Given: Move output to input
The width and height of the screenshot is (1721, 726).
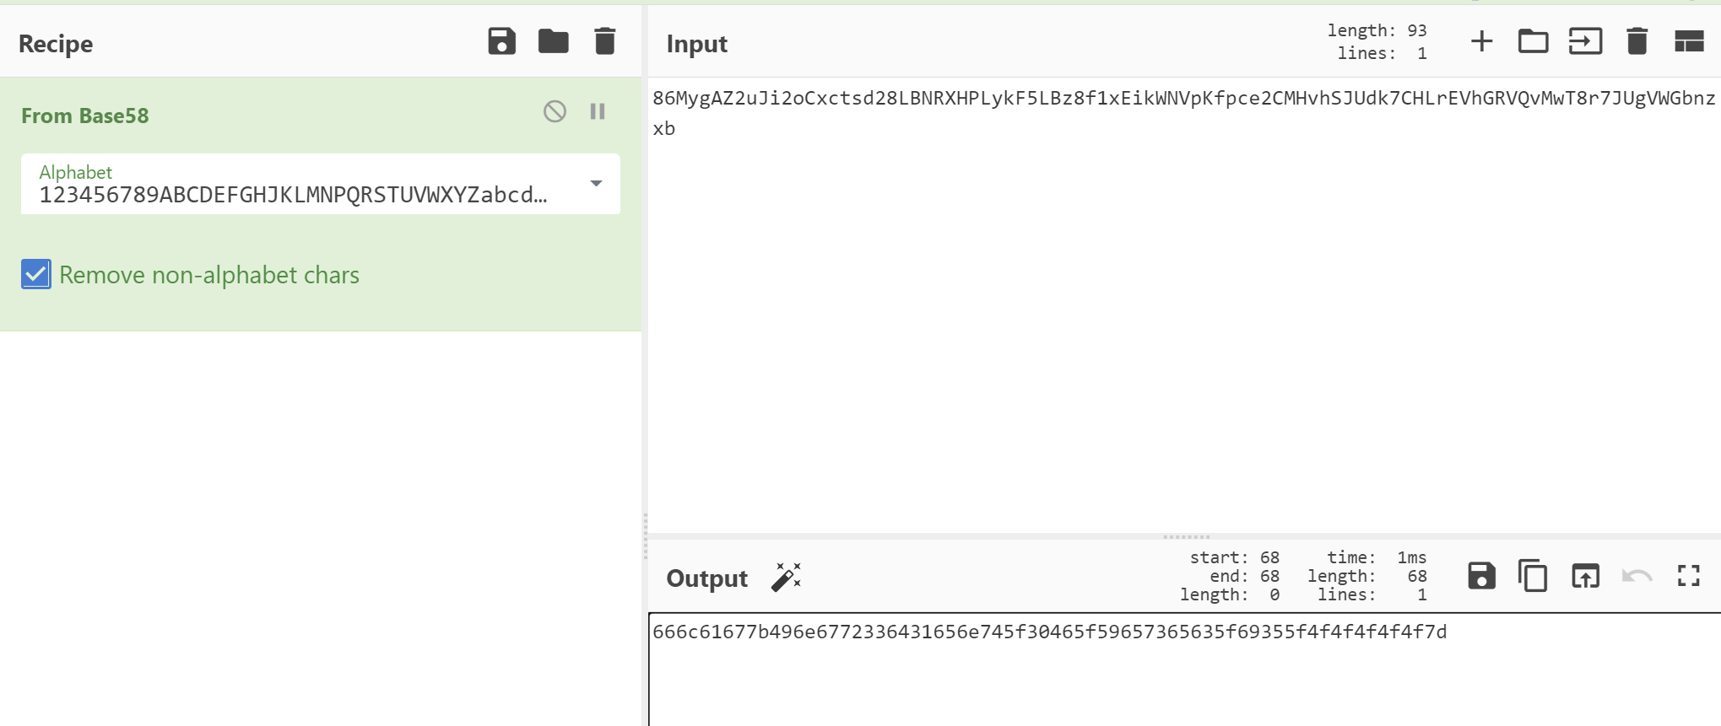Looking at the screenshot, I should 1585,576.
